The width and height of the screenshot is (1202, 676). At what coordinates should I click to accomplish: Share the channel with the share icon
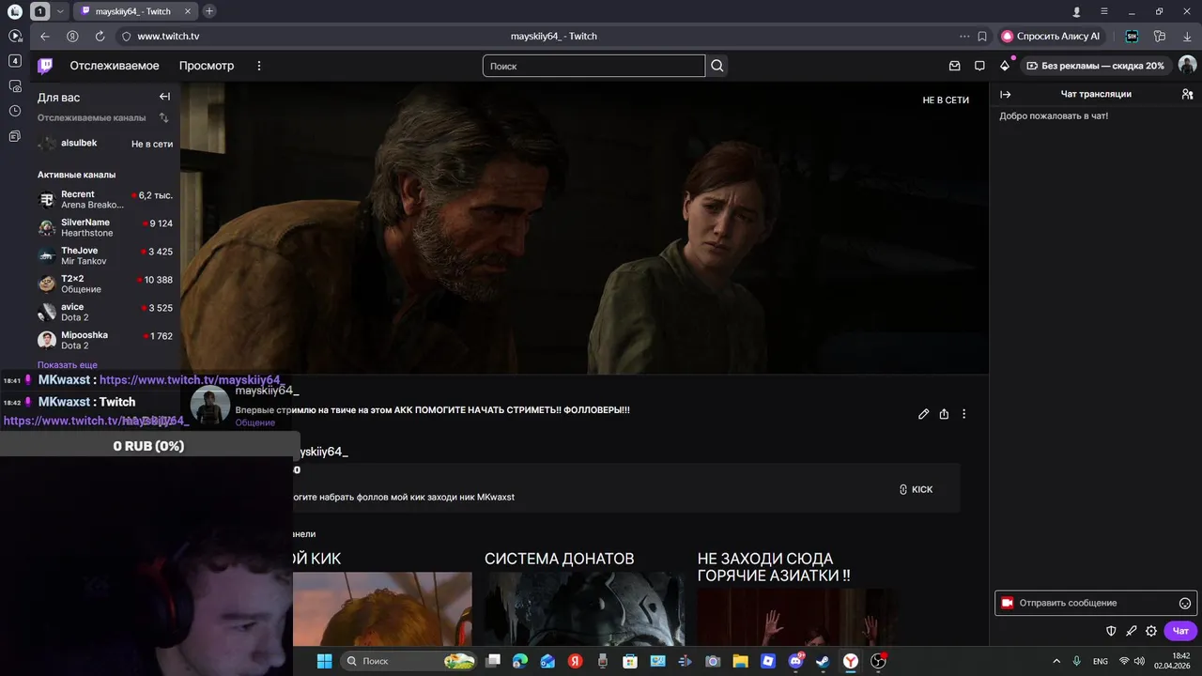(x=944, y=414)
